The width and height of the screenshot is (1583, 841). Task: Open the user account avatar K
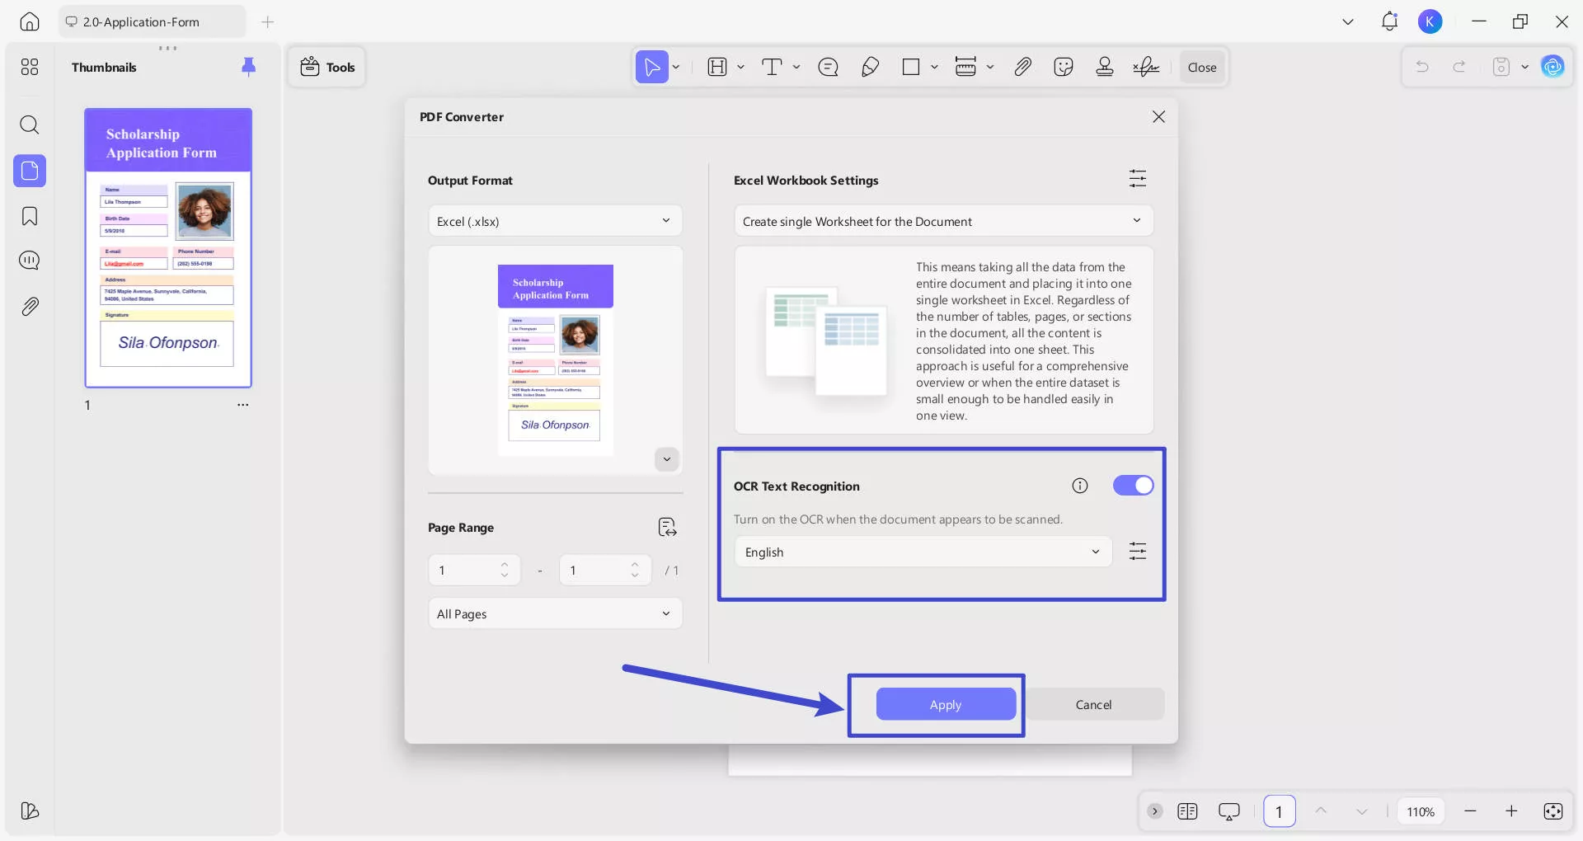pos(1430,22)
